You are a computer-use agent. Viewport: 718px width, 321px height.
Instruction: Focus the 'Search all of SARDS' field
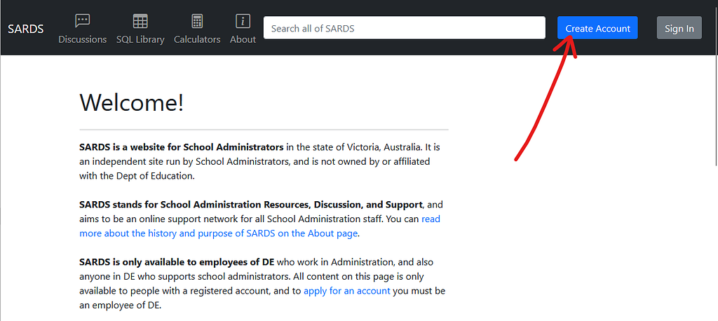point(404,28)
